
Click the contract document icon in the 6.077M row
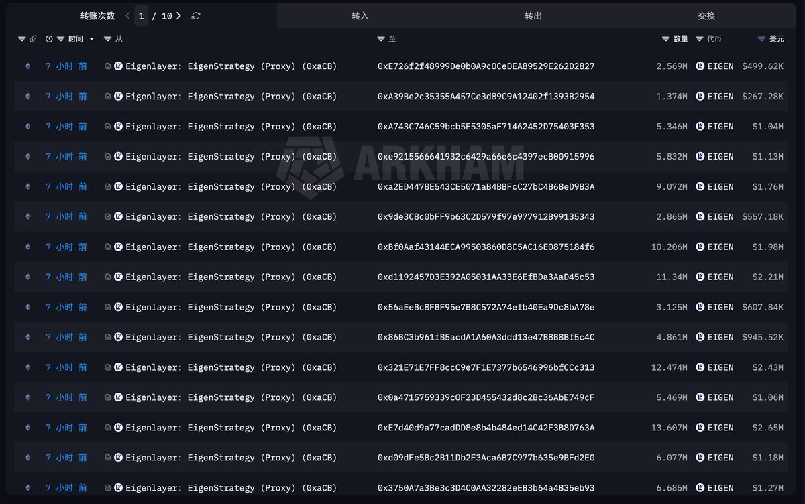coord(108,458)
